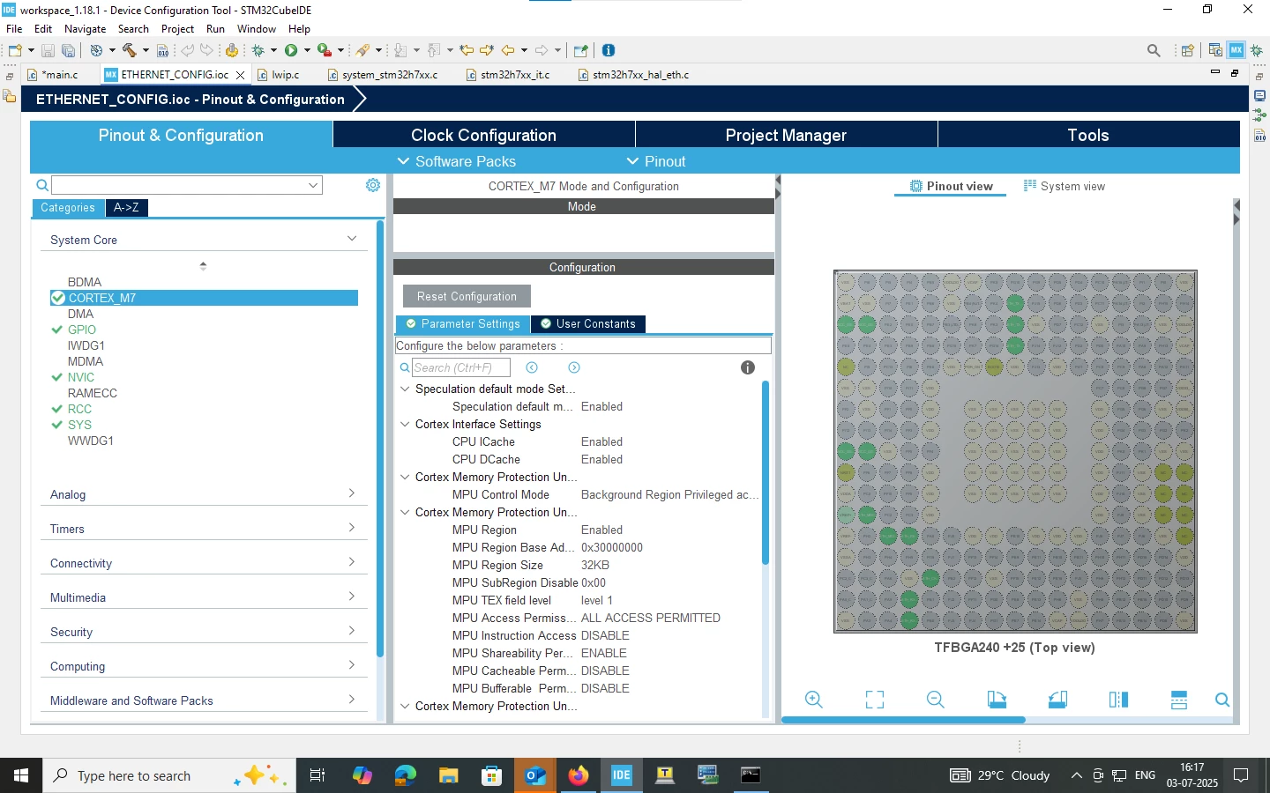The width and height of the screenshot is (1270, 793).
Task: Click the Build hammer icon
Action: 130,50
